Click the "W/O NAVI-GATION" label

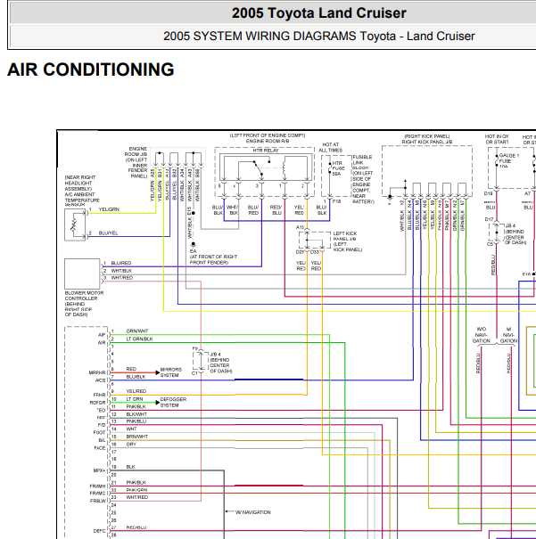click(481, 335)
